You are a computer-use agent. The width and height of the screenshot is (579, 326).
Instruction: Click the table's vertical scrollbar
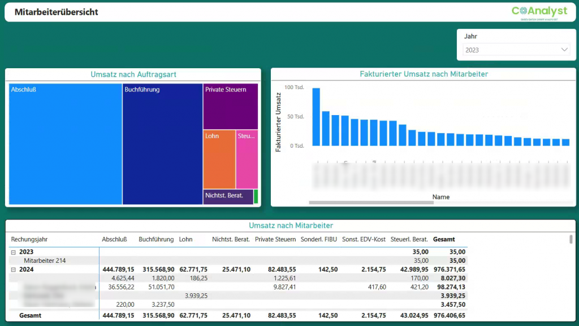(x=571, y=240)
